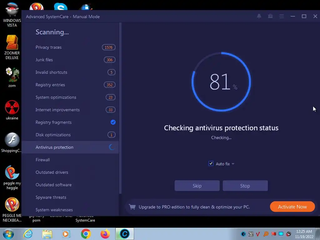Stop the scan with Stop button
This screenshot has height=240, width=320.
(x=245, y=186)
